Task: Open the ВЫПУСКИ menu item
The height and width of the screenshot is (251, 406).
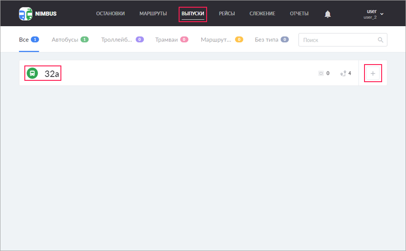Action: [x=193, y=14]
